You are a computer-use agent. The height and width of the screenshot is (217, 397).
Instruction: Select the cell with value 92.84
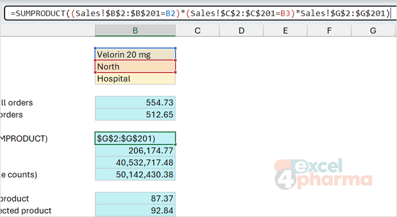coord(135,210)
